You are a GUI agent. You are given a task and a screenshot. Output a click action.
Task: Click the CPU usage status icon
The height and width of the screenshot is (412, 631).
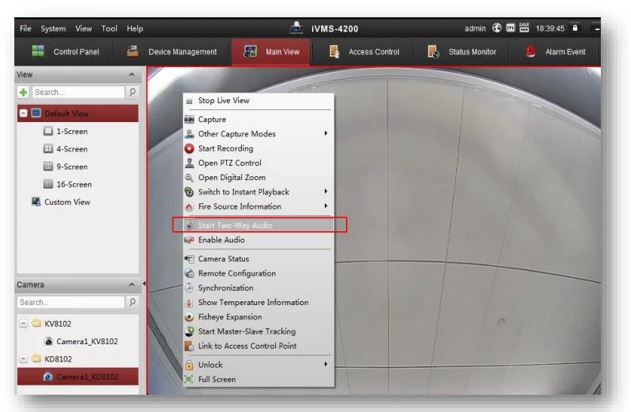click(x=510, y=28)
